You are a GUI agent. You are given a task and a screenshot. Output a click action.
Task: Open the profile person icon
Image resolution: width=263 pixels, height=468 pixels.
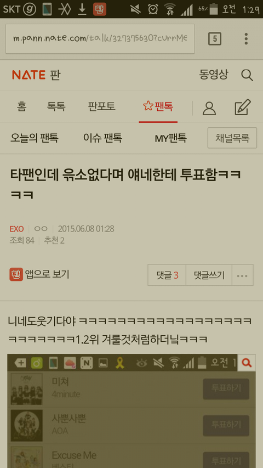point(209,108)
